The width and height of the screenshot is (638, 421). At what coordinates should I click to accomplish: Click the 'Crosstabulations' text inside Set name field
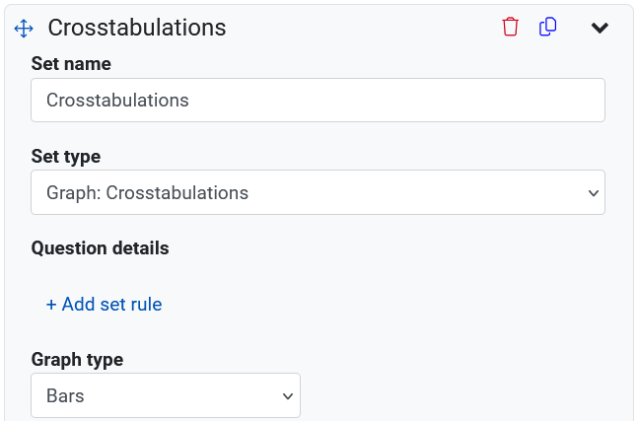pyautogui.click(x=117, y=101)
